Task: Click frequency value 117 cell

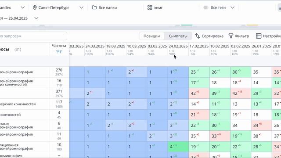Action: (59, 102)
